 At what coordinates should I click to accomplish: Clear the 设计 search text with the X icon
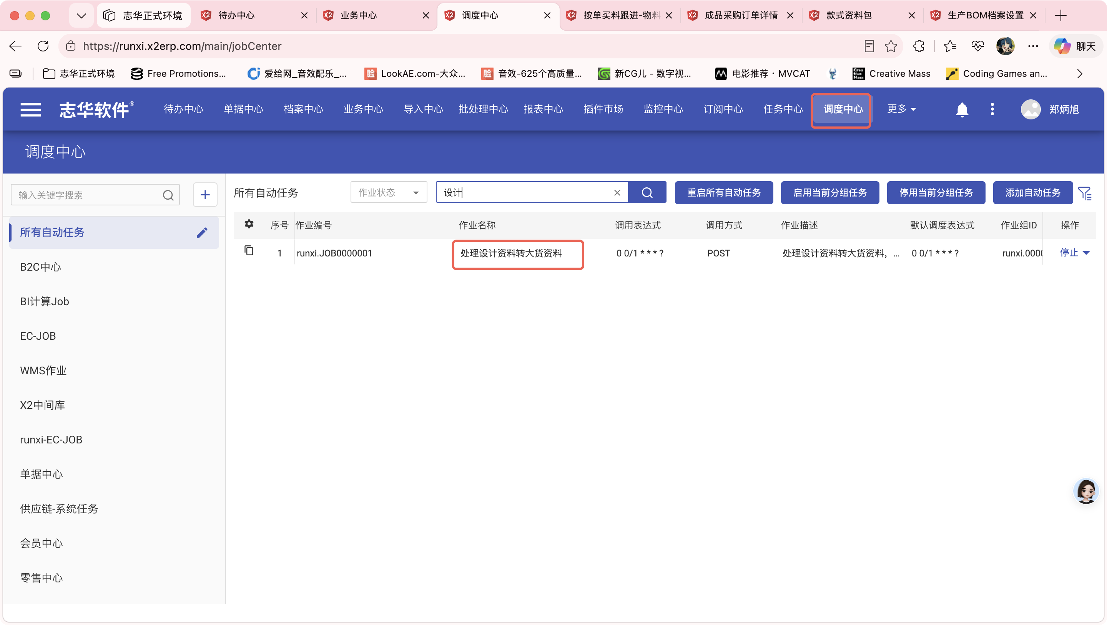[617, 193]
